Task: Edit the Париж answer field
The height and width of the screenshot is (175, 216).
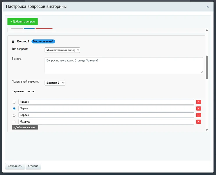Action: [106, 108]
